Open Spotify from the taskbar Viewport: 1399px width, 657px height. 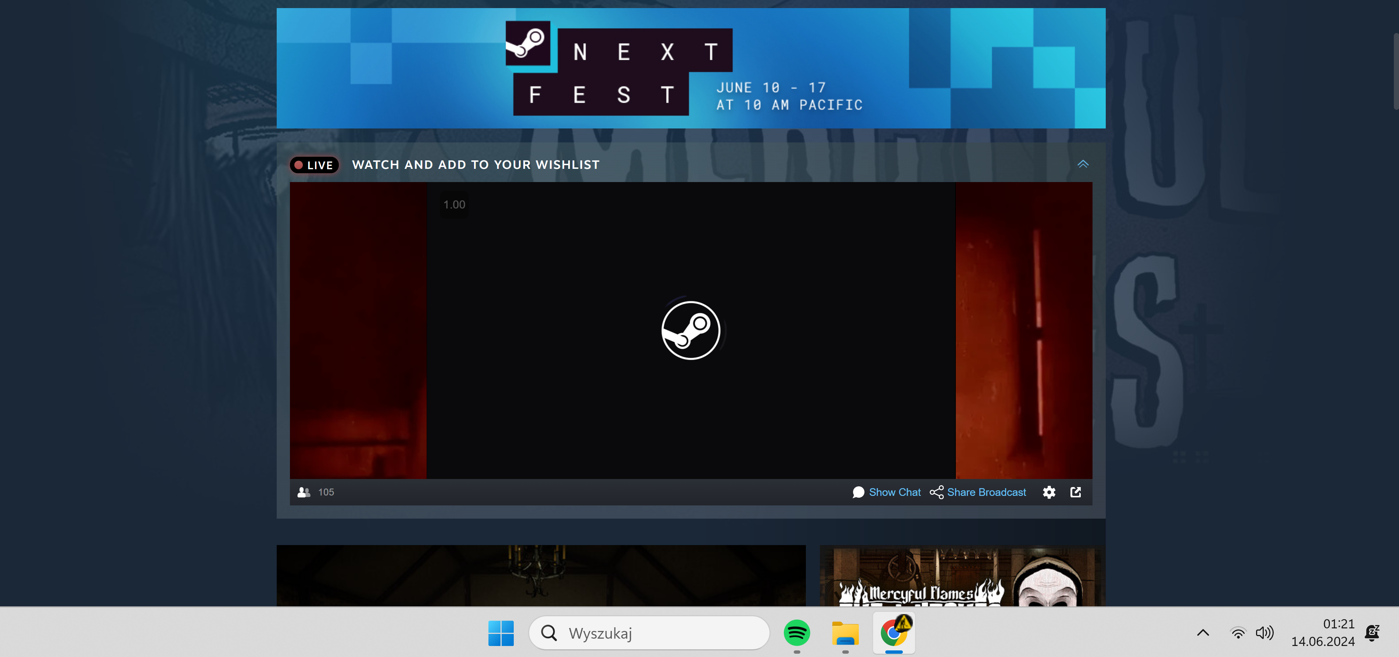click(797, 632)
